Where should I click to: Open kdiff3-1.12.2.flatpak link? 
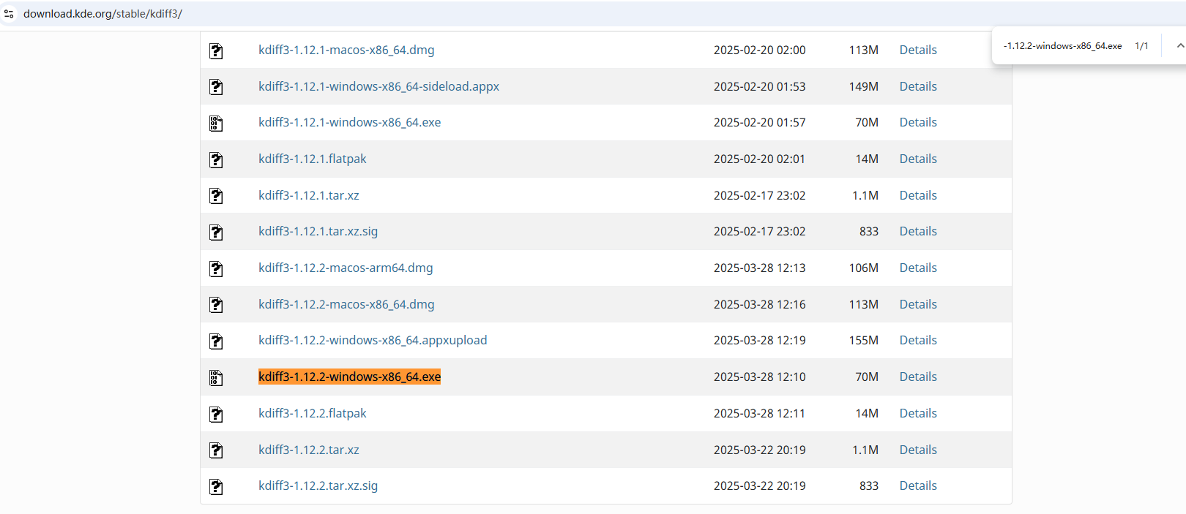[x=312, y=413]
